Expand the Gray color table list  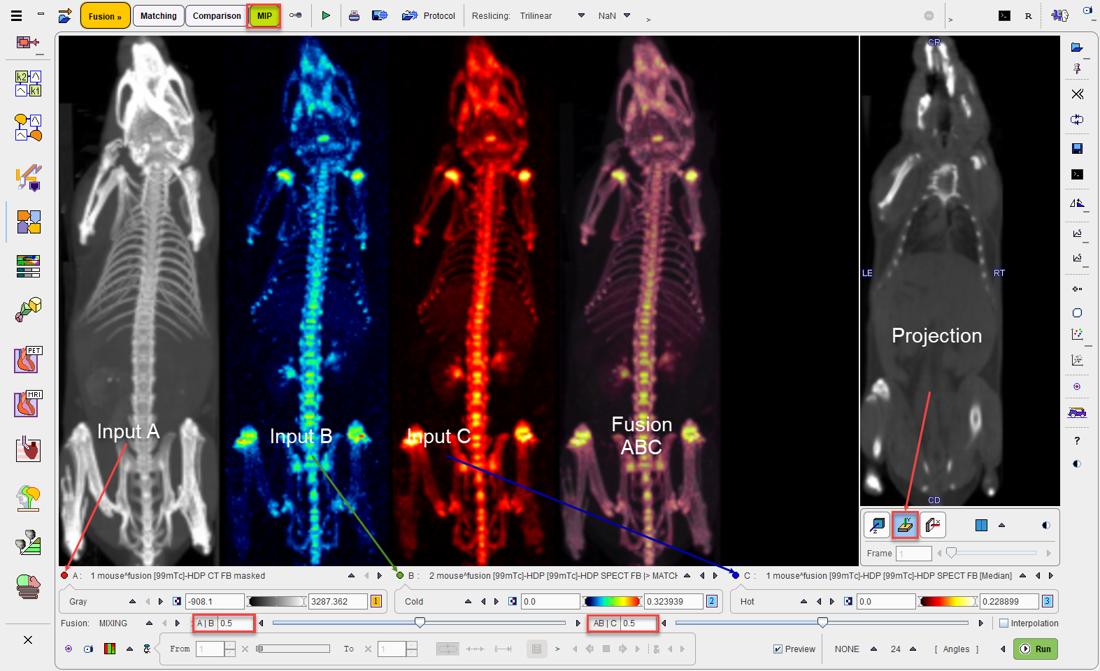(x=132, y=601)
